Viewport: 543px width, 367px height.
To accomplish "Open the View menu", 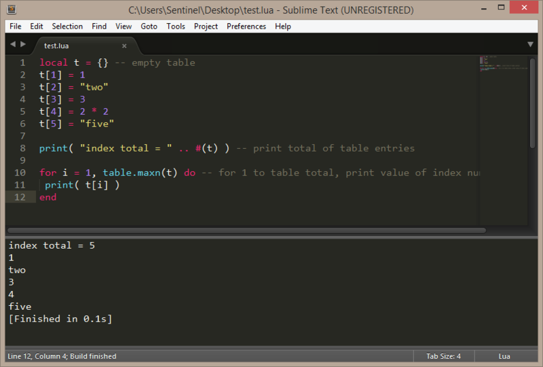I will pyautogui.click(x=124, y=27).
